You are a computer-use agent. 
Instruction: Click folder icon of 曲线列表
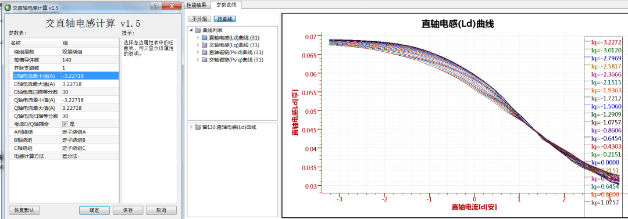[x=198, y=30]
